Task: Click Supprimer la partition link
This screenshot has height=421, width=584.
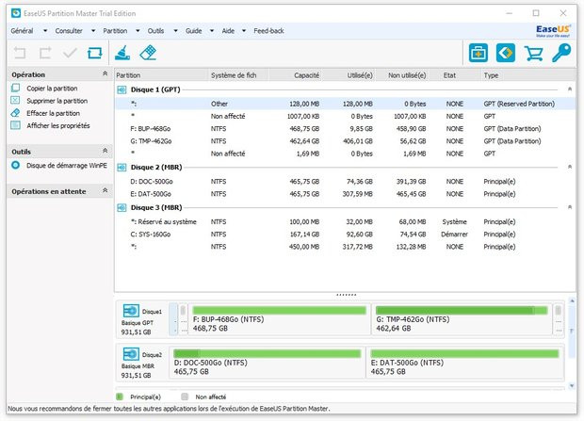Action: click(57, 101)
